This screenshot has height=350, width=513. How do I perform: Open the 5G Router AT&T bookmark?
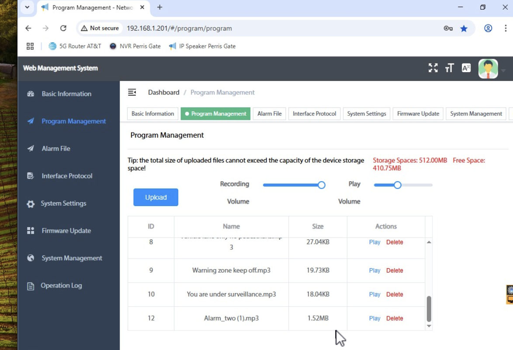click(75, 46)
